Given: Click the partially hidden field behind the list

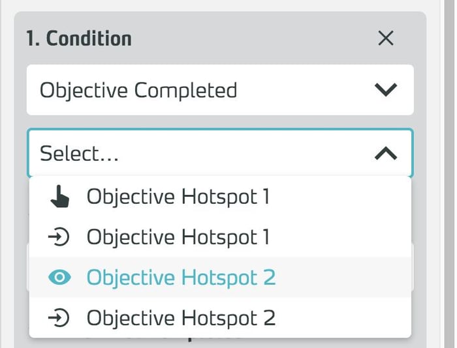Looking at the screenshot, I should point(414,267).
